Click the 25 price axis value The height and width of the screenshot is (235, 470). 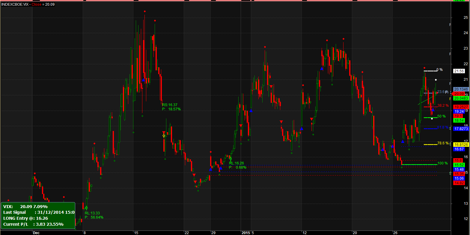(x=466, y=17)
